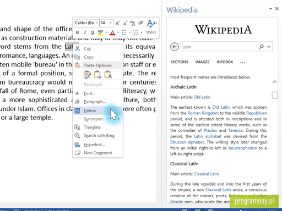Select the Format Painter brush
Screen dimensions: 282x211
tap(140, 23)
